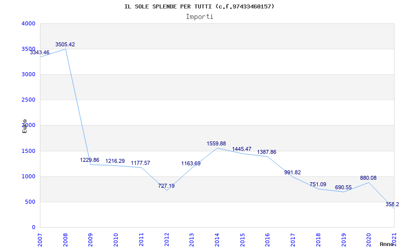Click the x-axis year 2018
399x249 pixels.
coord(318,240)
